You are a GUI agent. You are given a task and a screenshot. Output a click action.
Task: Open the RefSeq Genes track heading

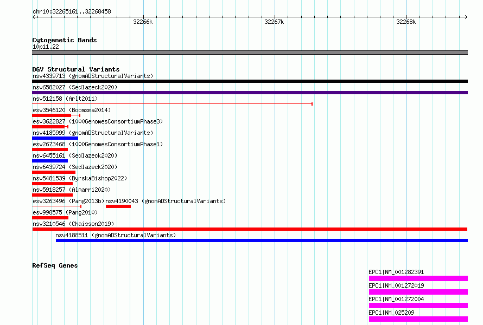(x=55, y=265)
